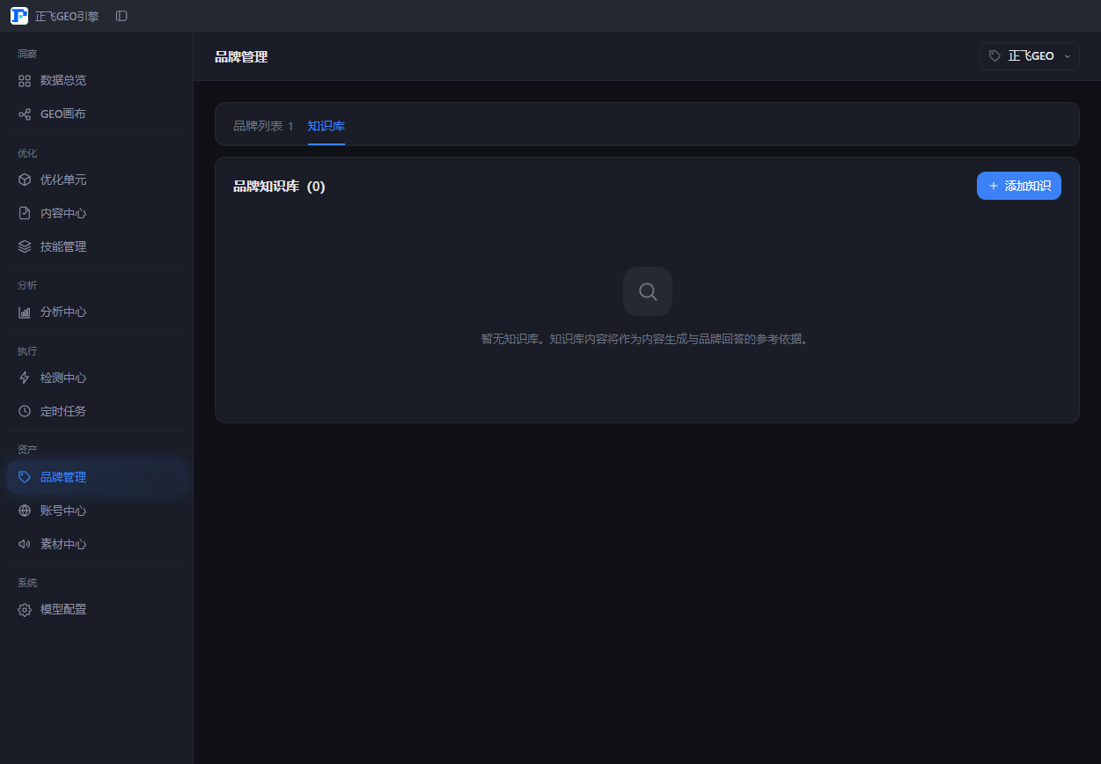Open the 正飞GEO brand selector dropdown
Image resolution: width=1101 pixels, height=764 pixels.
point(1030,55)
